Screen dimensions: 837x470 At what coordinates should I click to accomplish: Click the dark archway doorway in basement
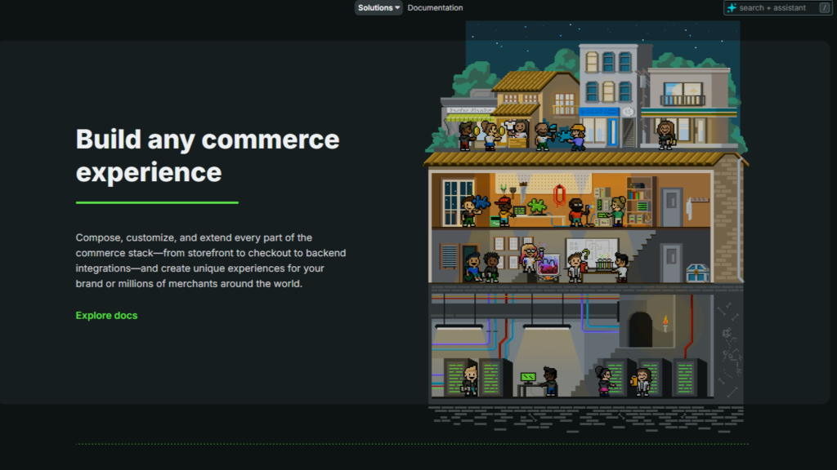tap(641, 330)
